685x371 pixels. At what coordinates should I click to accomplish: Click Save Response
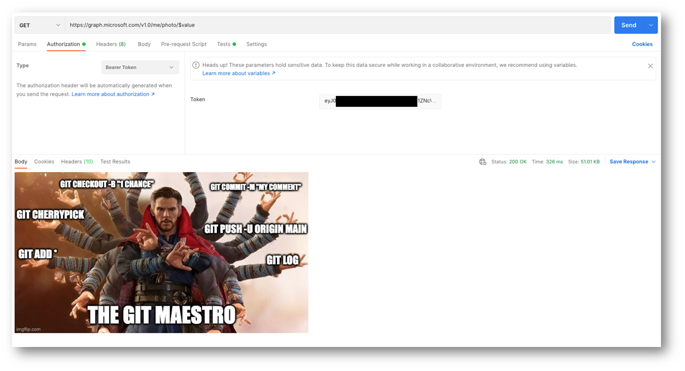(x=629, y=162)
